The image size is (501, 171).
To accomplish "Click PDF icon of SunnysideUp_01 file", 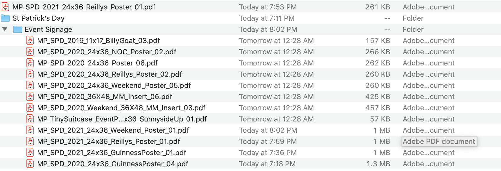I will click(30, 119).
